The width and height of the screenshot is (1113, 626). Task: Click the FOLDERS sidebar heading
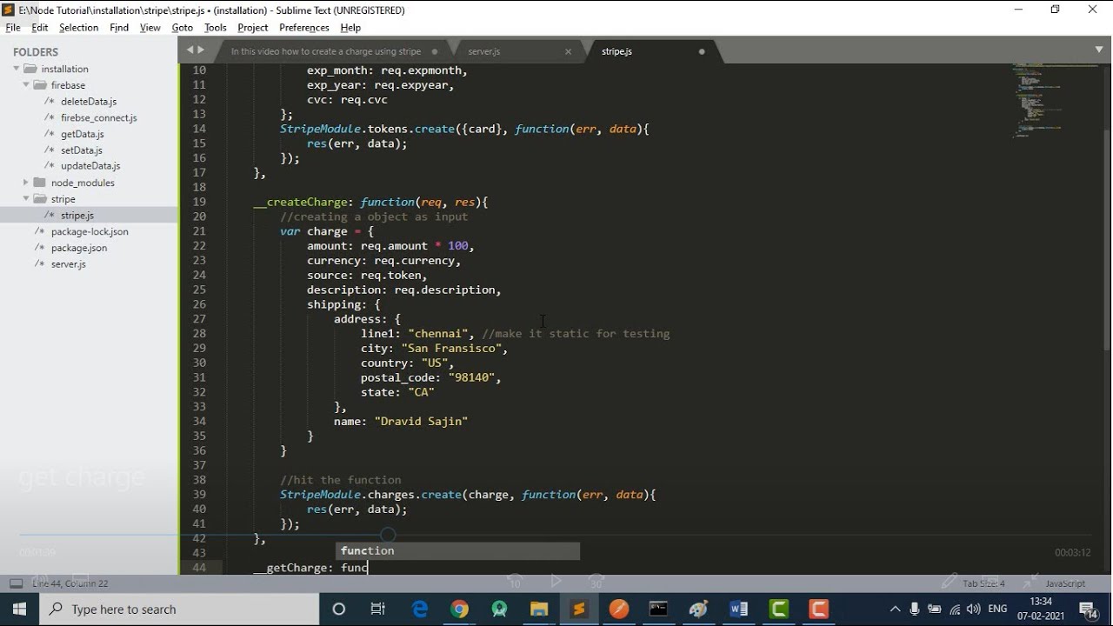(x=36, y=52)
